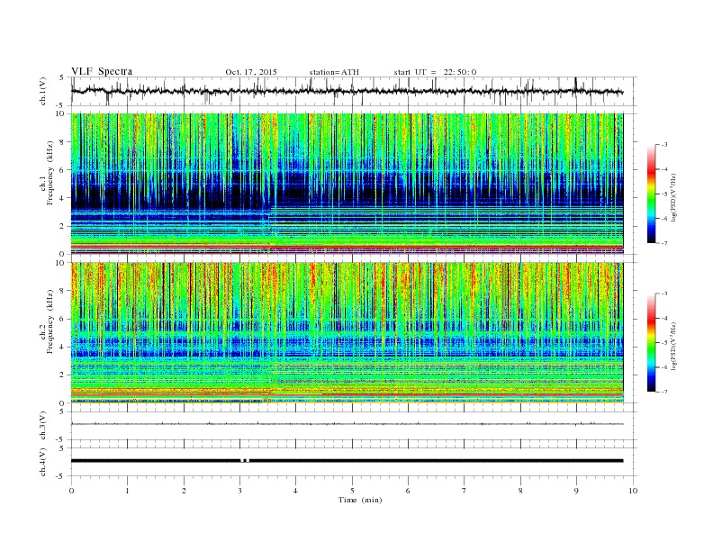Image resolution: width=713 pixels, height=551 pixels.
Task: Click the "-7" label on ch.1 colorbar
Action: coord(664,243)
